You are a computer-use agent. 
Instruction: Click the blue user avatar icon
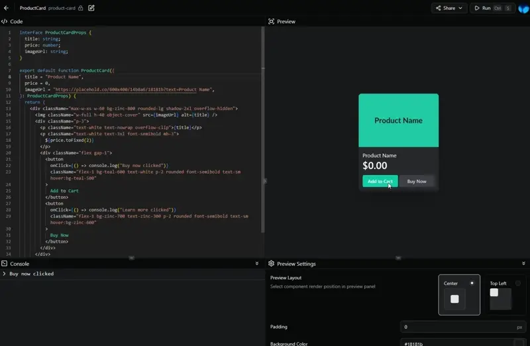point(523,8)
